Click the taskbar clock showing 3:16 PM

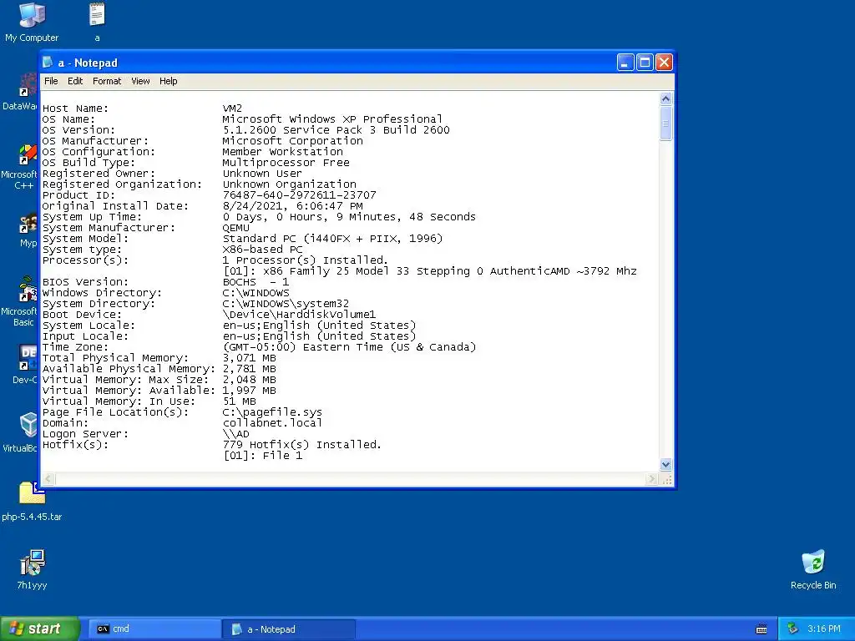click(x=823, y=629)
